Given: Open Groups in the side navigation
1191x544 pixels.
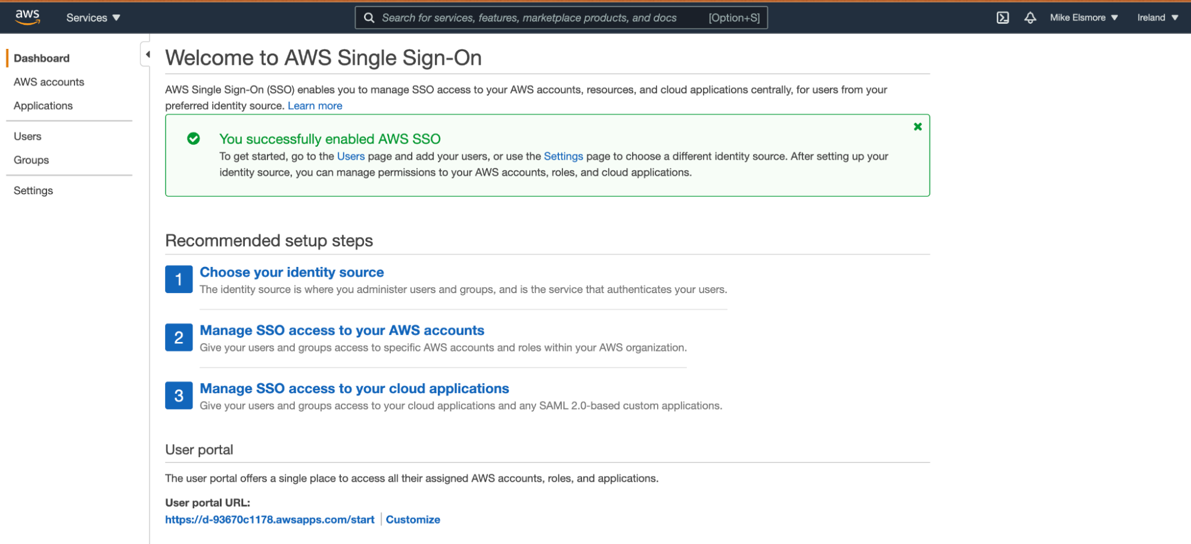Looking at the screenshot, I should [x=31, y=160].
